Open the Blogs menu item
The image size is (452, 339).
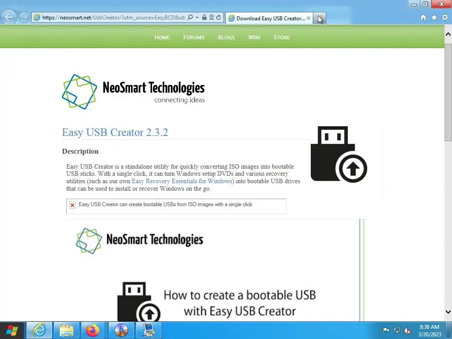coord(226,38)
